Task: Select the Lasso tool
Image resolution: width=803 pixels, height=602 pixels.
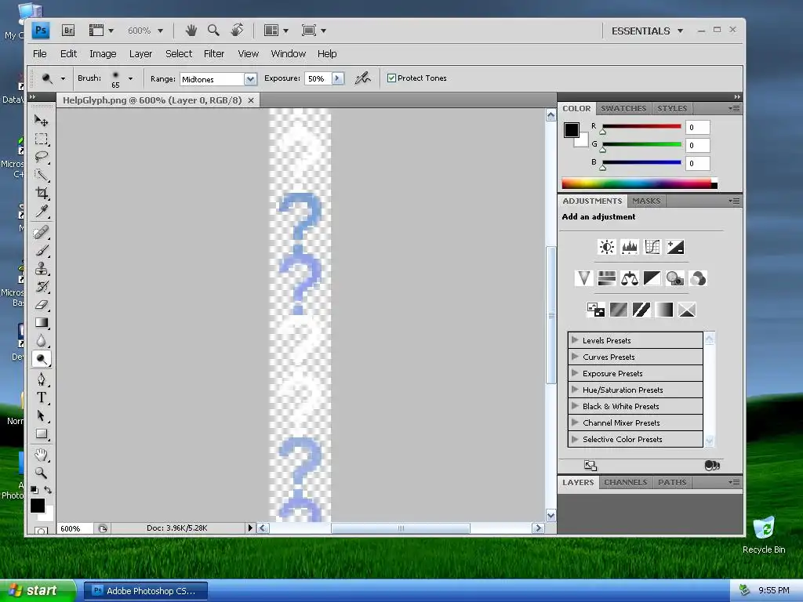Action: coord(41,157)
